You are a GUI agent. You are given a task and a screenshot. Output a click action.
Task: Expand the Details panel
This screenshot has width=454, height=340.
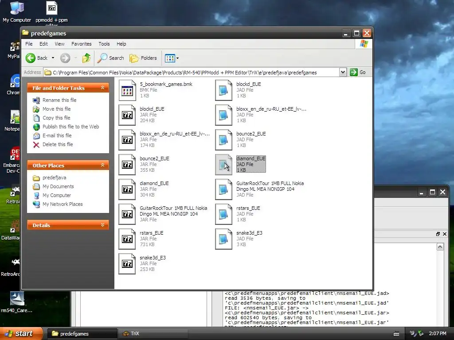point(102,225)
